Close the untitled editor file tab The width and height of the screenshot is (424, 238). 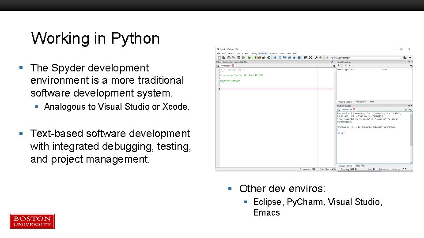point(233,66)
